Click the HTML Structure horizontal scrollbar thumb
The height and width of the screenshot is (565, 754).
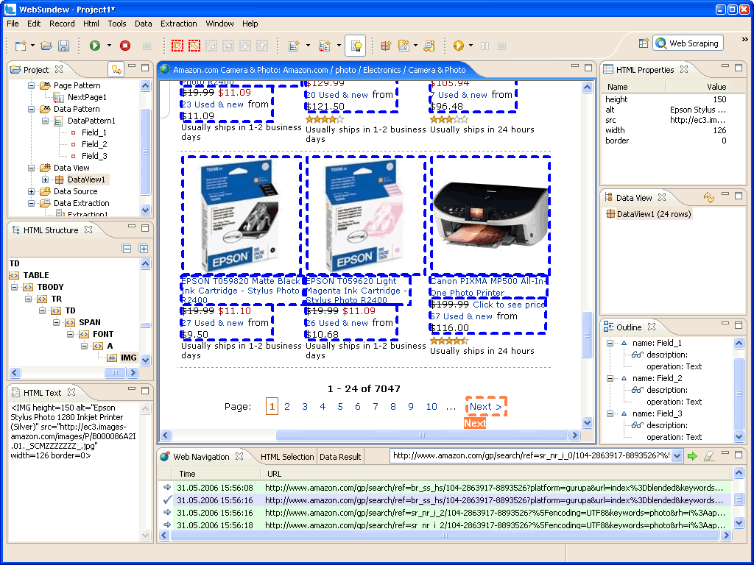(x=115, y=373)
